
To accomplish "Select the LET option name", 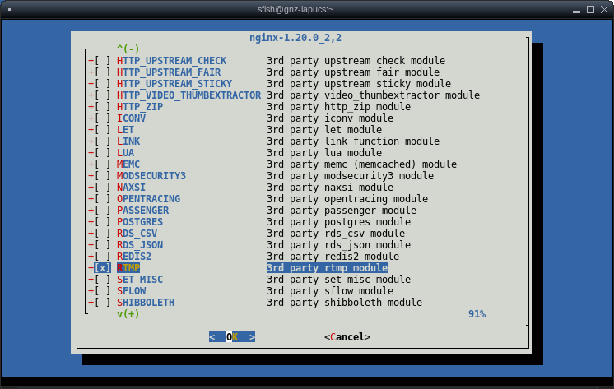I will click(125, 130).
